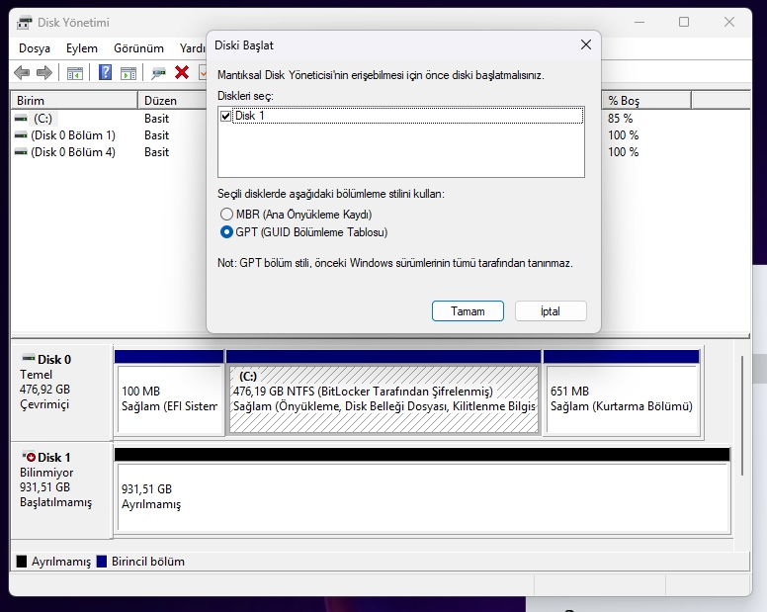Minimize the Disk Yönetimi window
767x612 pixels.
[x=639, y=22]
